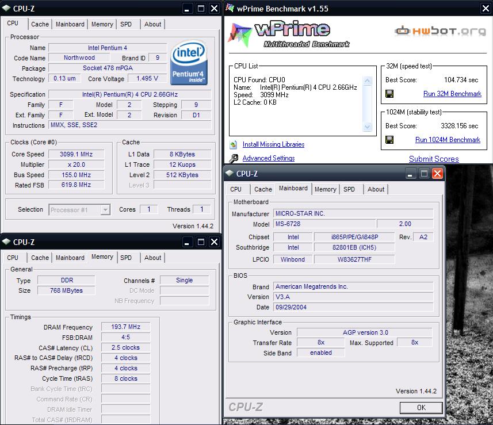Click Run 32M Benchmark link
Screen dimensions: 493x425
[x=452, y=94]
